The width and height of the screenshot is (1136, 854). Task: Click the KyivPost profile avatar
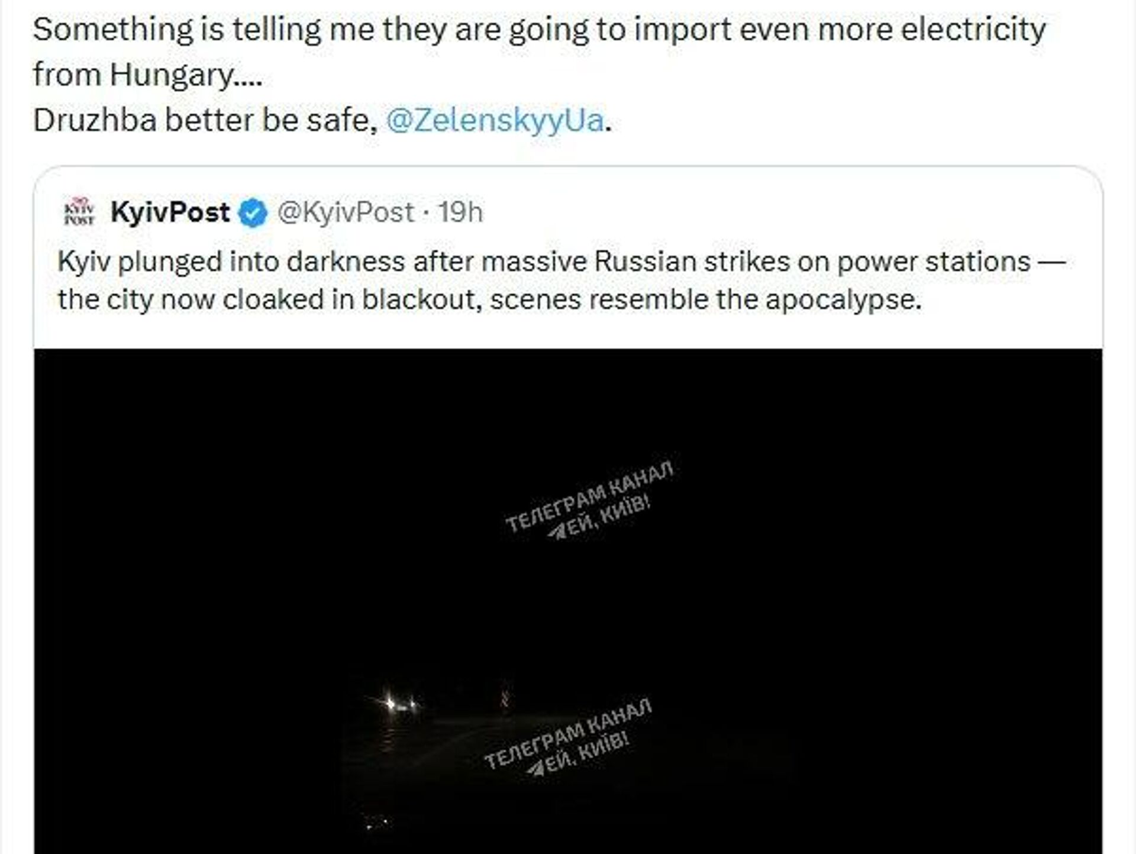tap(79, 212)
